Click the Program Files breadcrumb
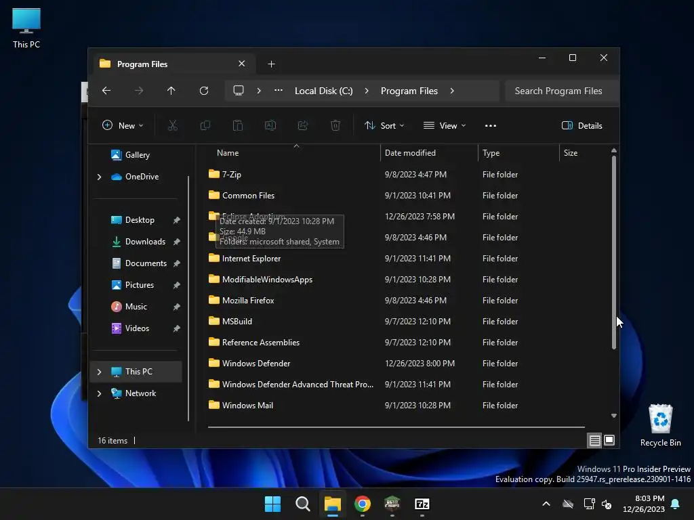This screenshot has height=520, width=694. 409,91
